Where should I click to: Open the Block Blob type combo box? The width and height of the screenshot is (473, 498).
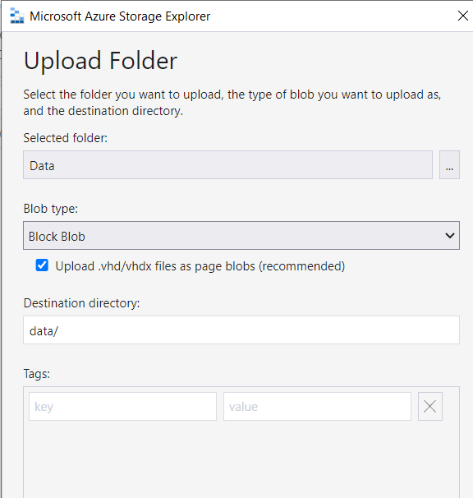[x=241, y=235]
